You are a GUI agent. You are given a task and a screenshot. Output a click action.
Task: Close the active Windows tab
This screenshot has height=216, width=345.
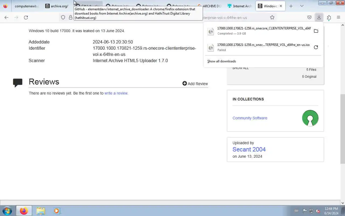pos(281,6)
